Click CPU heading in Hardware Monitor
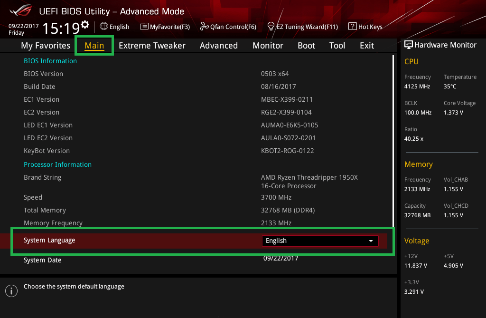 click(411, 61)
